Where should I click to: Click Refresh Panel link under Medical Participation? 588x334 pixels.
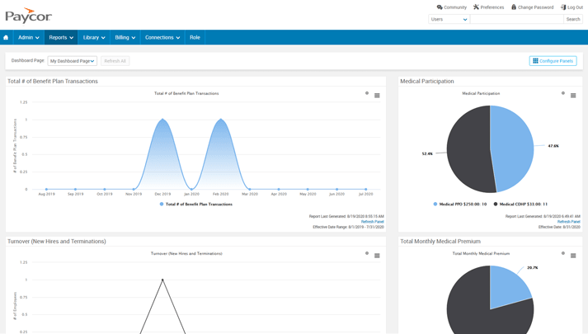coord(568,222)
